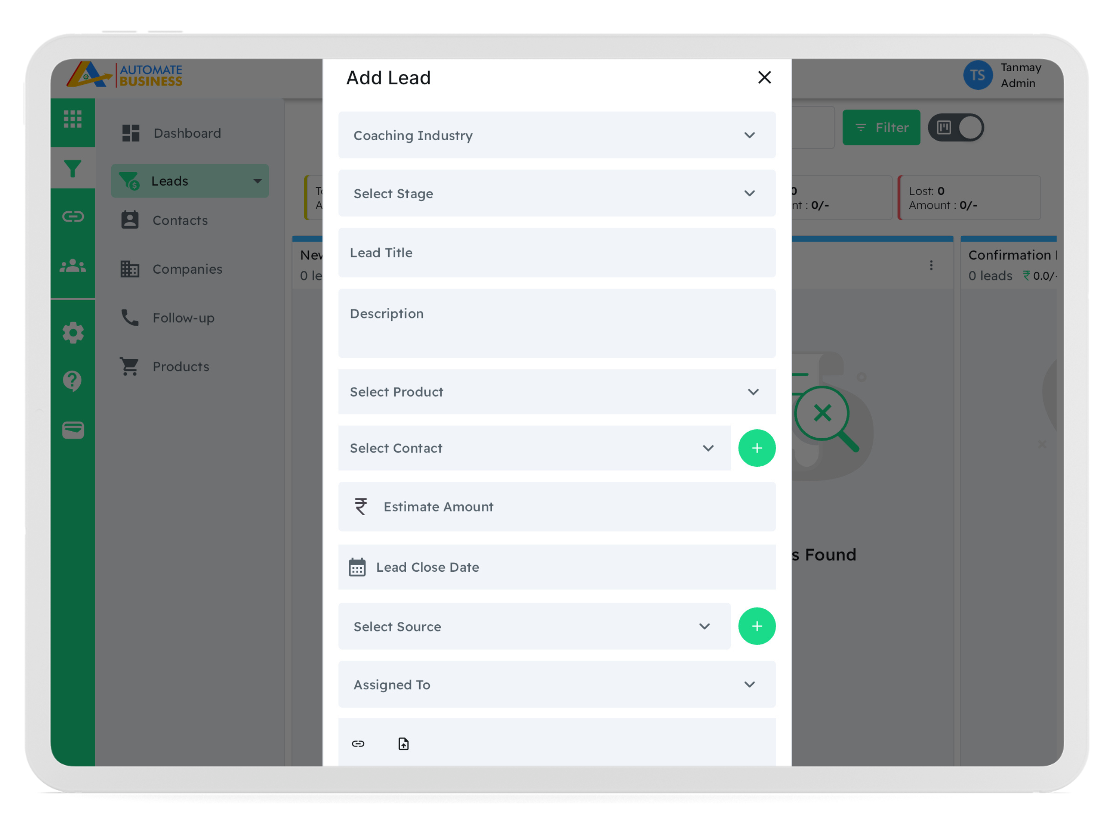Viewport: 1113px width, 834px height.
Task: Click the Lead Close Date field
Action: pyautogui.click(x=556, y=567)
